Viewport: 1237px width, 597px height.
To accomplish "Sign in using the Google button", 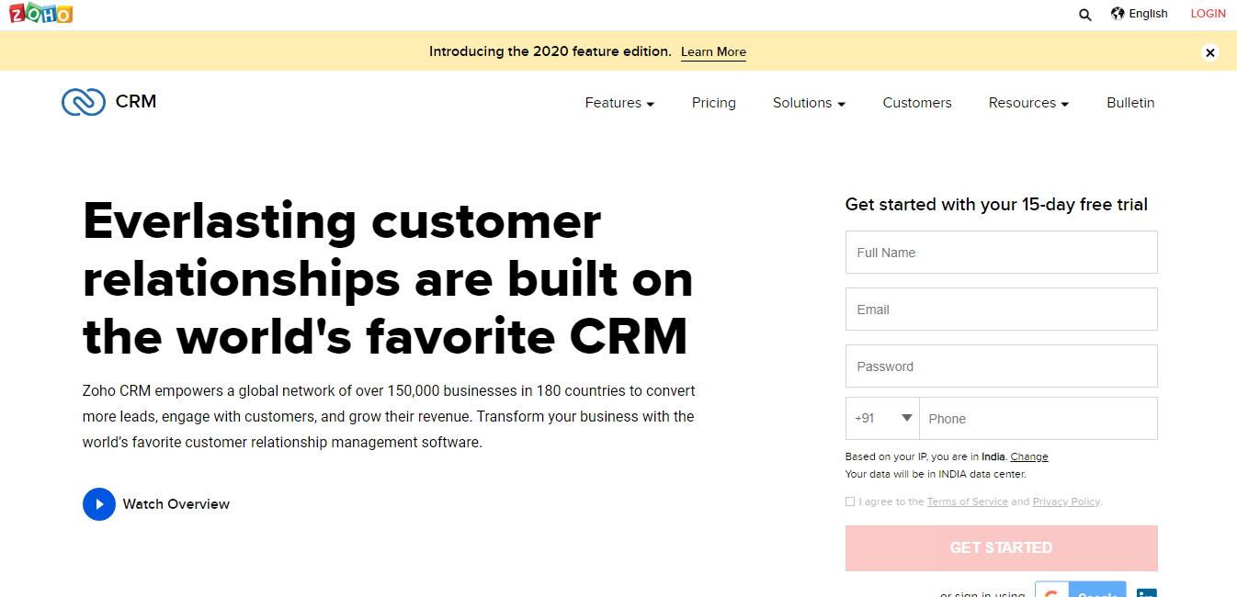I will click(1081, 589).
